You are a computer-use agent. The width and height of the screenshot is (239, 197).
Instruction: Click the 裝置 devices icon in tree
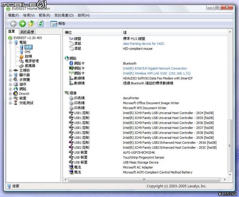16,98
